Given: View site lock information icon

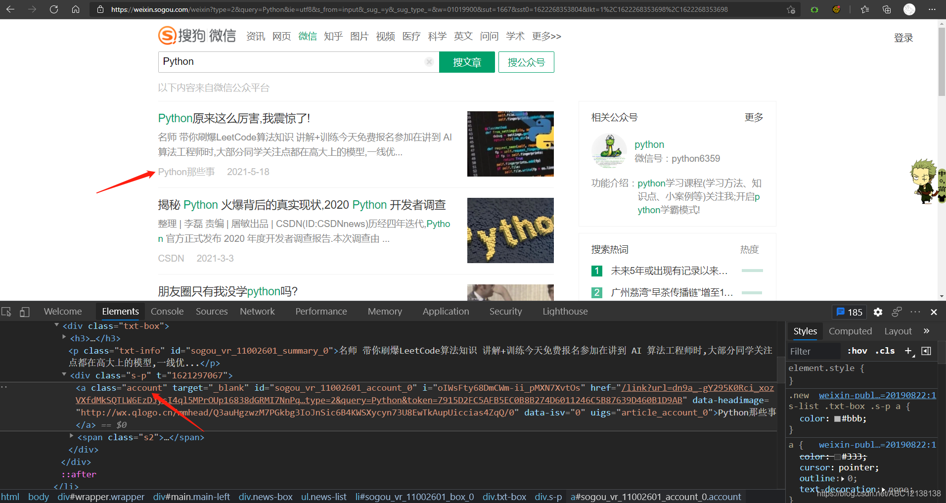Looking at the screenshot, I should (100, 9).
